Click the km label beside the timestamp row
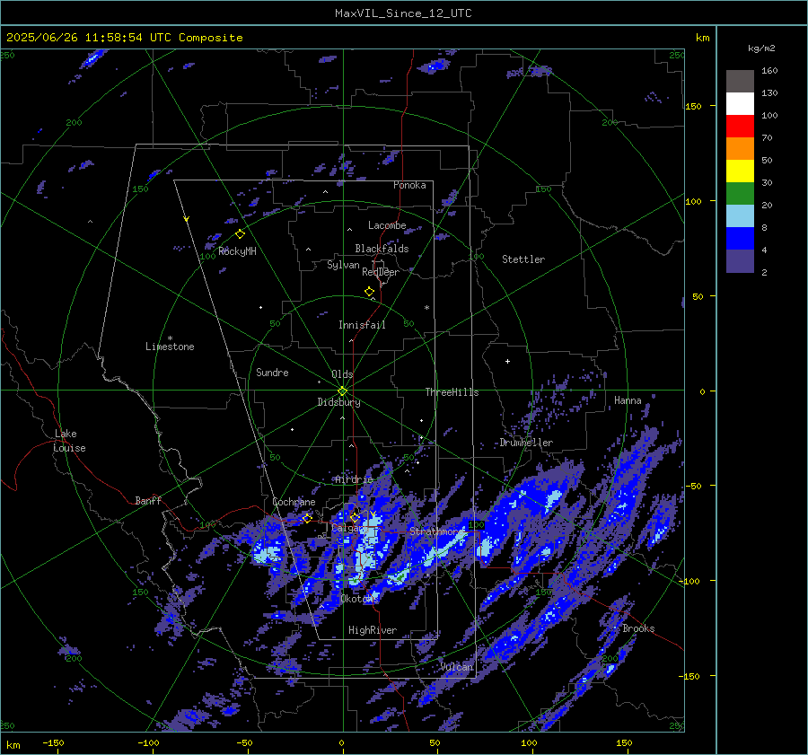 [x=702, y=38]
